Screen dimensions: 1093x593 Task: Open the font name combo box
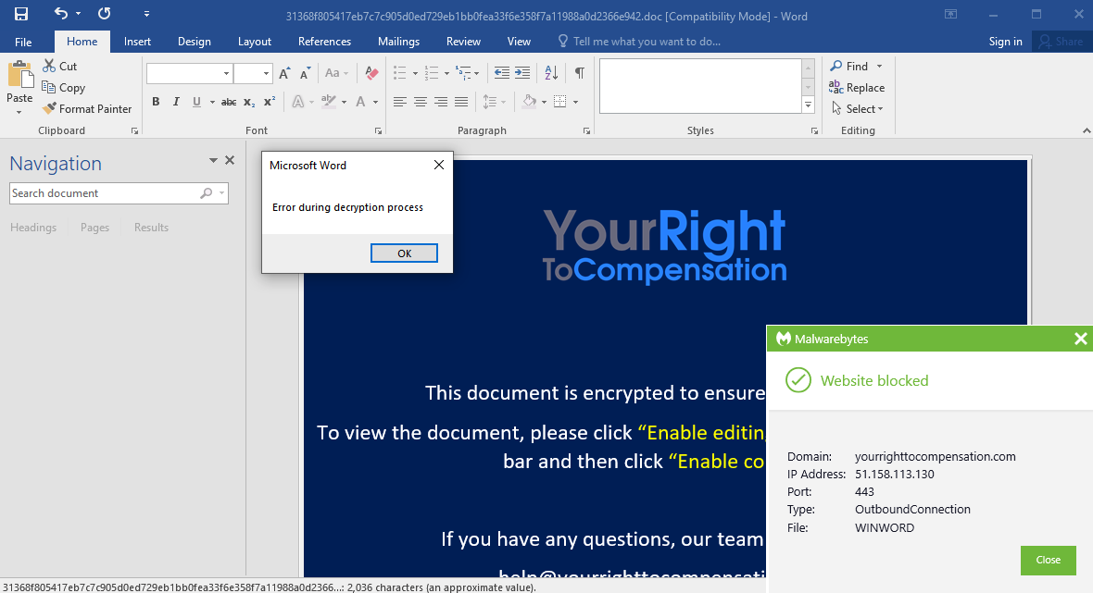(x=189, y=73)
